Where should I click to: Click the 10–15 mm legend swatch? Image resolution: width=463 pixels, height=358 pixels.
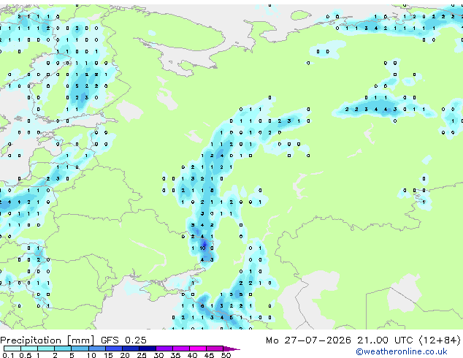pyautogui.click(x=96, y=349)
